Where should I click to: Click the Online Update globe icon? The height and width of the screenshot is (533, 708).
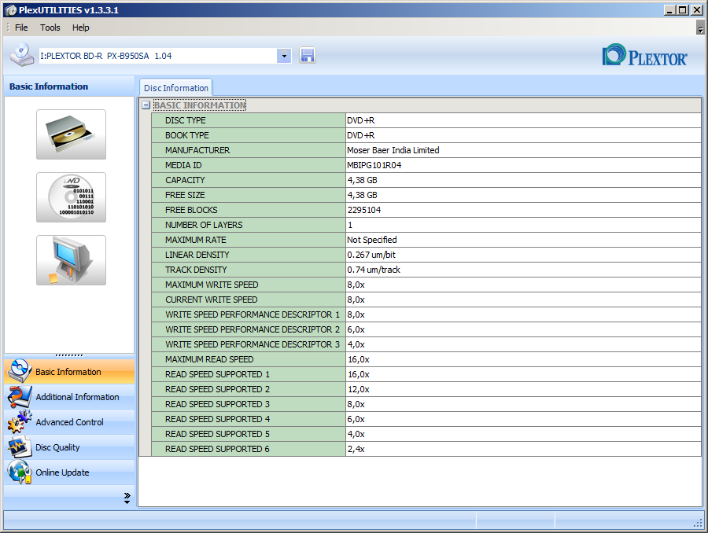[20, 472]
